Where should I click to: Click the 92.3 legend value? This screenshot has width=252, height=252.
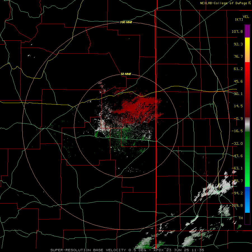pyautogui.click(x=238, y=44)
